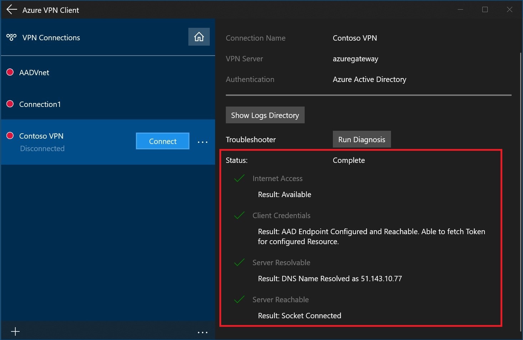Click Internet Access green checkmark
The width and height of the screenshot is (523, 340).
pyautogui.click(x=239, y=178)
